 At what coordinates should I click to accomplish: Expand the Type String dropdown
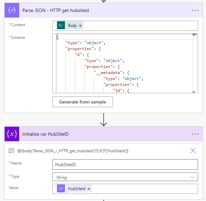192,177
